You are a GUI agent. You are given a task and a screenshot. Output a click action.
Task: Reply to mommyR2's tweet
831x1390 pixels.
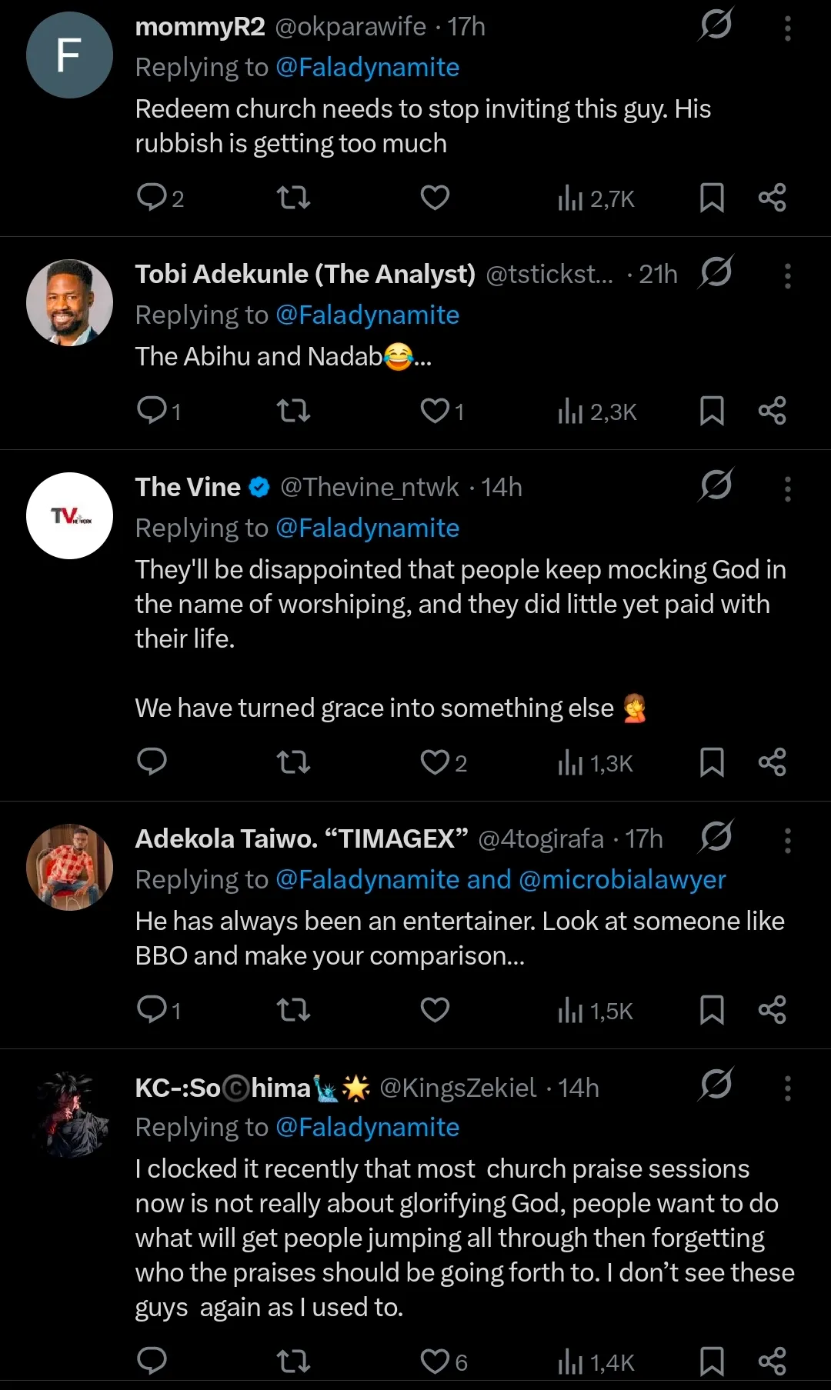point(152,198)
